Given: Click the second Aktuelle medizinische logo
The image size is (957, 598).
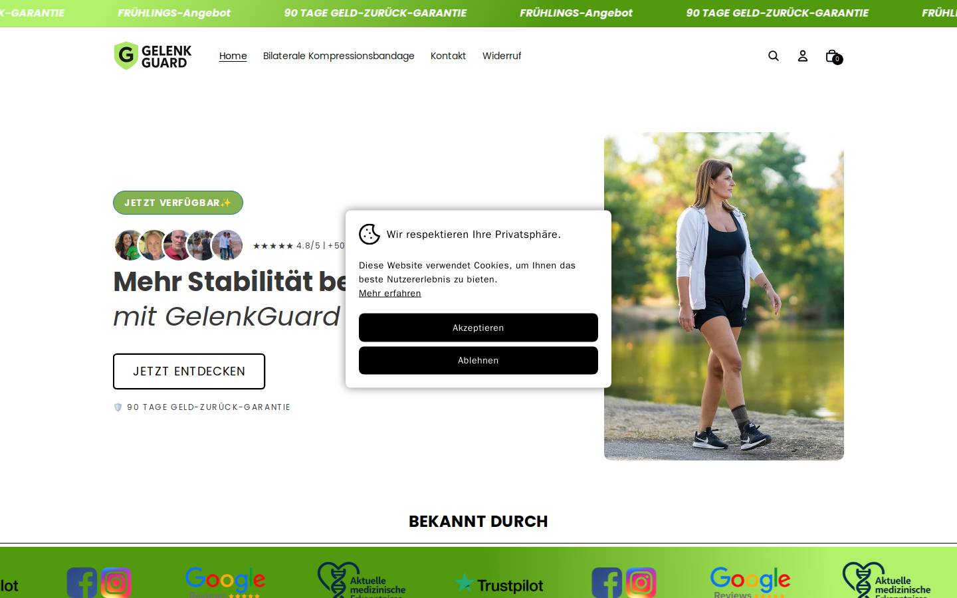Looking at the screenshot, I should coord(887,581).
